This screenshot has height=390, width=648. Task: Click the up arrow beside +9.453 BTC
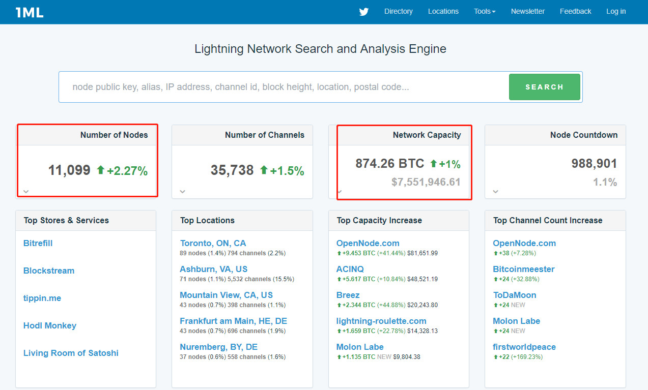click(339, 253)
